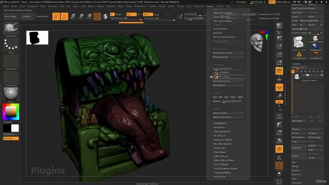The width and height of the screenshot is (329, 185).
Task: Click the BPR render icon
Action: [x=279, y=26]
